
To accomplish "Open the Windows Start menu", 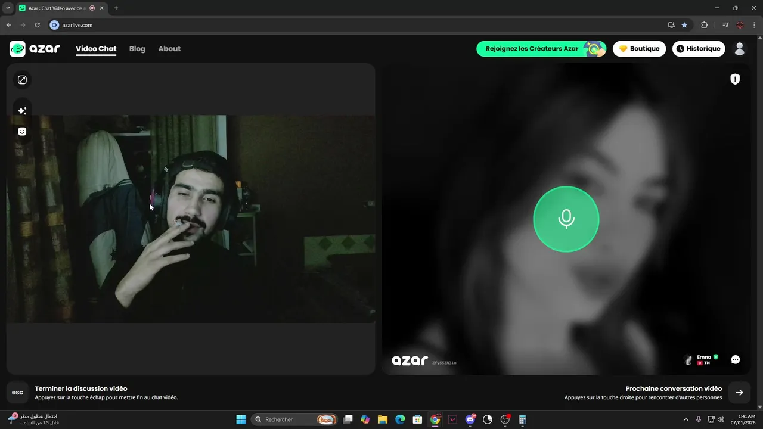I will (241, 419).
